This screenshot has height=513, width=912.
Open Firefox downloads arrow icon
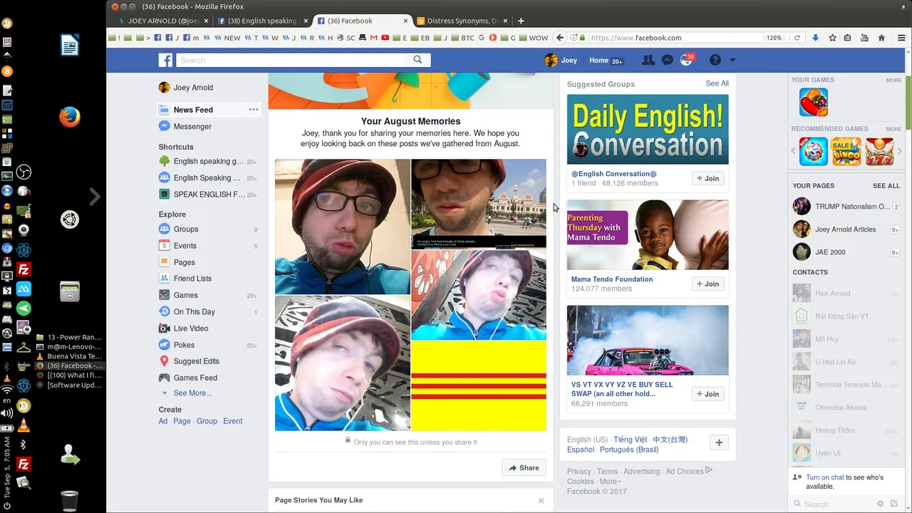pos(815,38)
